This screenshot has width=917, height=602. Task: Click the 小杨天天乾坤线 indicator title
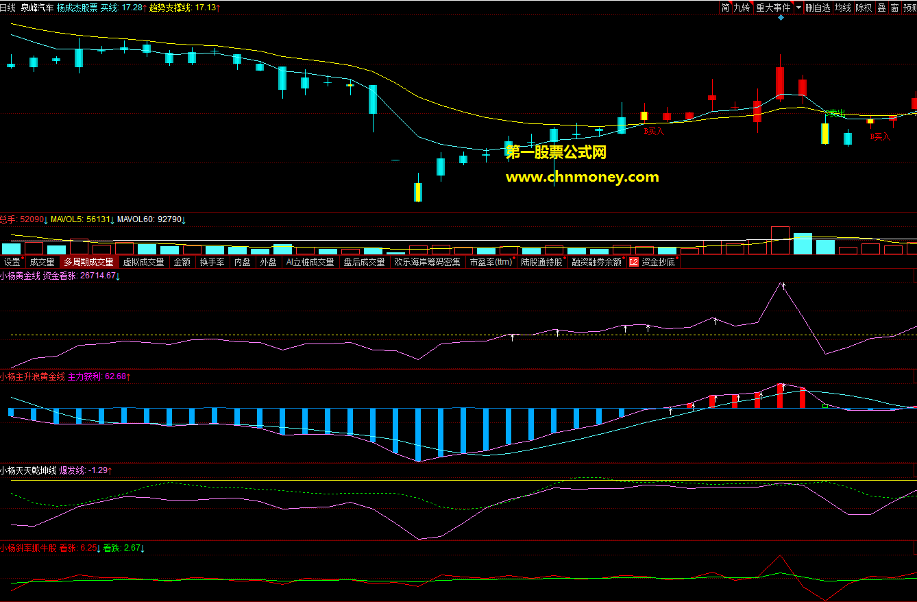28,470
